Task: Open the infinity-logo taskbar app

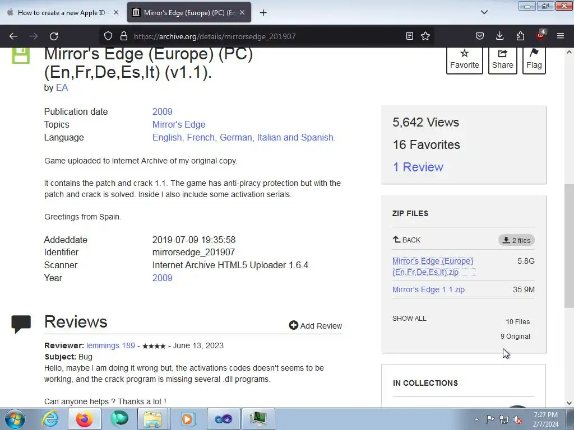Action: point(223,419)
